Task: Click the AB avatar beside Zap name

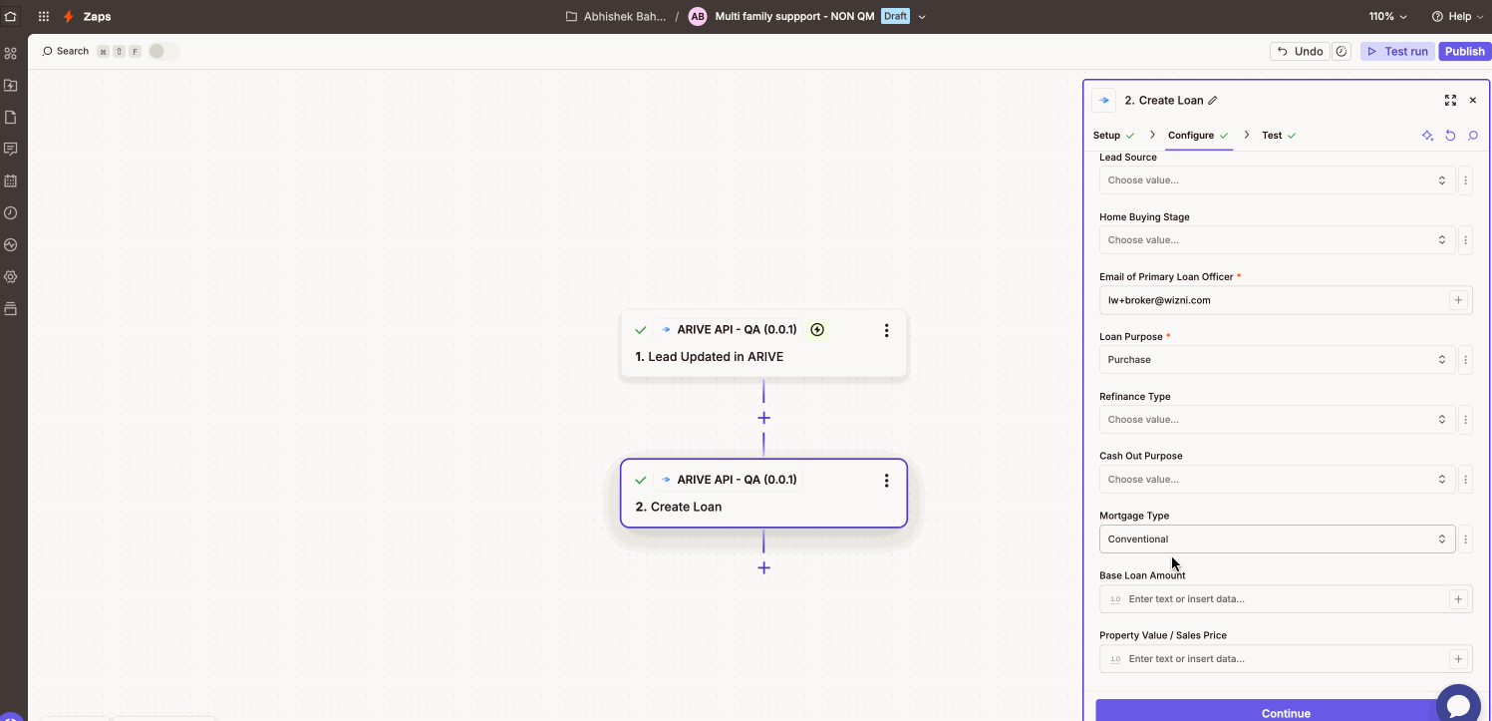Action: click(698, 16)
